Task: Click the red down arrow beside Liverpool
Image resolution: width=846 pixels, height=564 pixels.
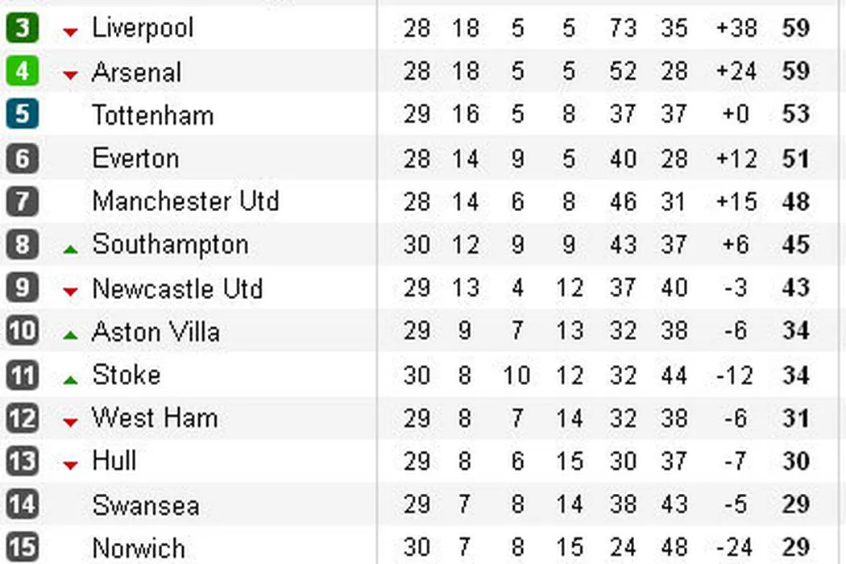Action: (71, 32)
